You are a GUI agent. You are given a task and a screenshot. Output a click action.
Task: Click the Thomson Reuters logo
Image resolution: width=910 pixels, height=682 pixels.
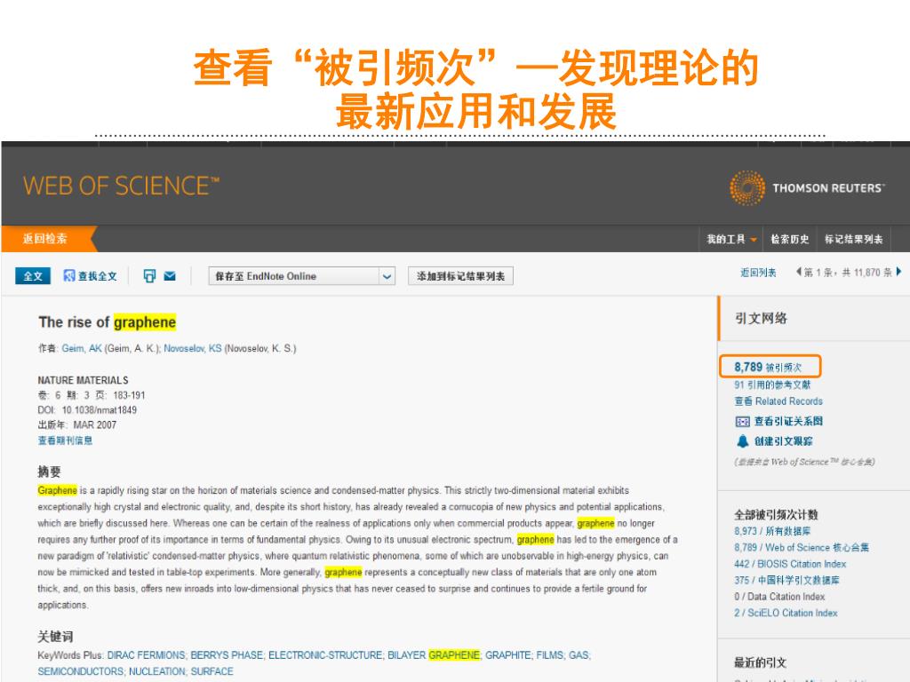tap(807, 188)
